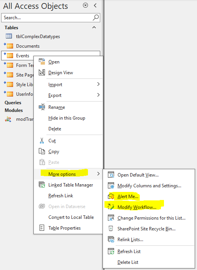Expand the Export submenu arrow
197x270 pixels.
[98, 95]
